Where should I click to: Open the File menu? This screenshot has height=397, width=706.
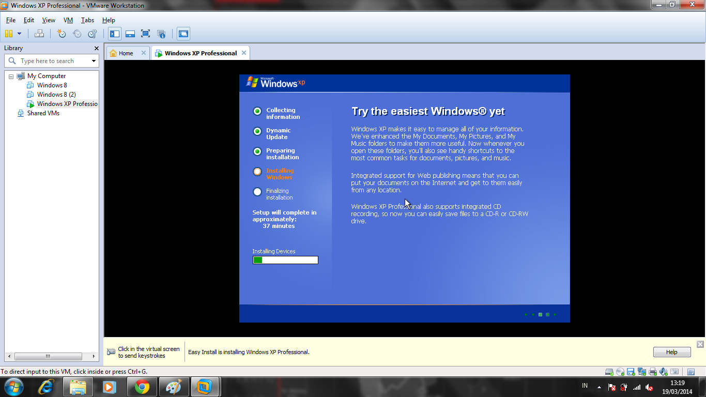tap(11, 20)
